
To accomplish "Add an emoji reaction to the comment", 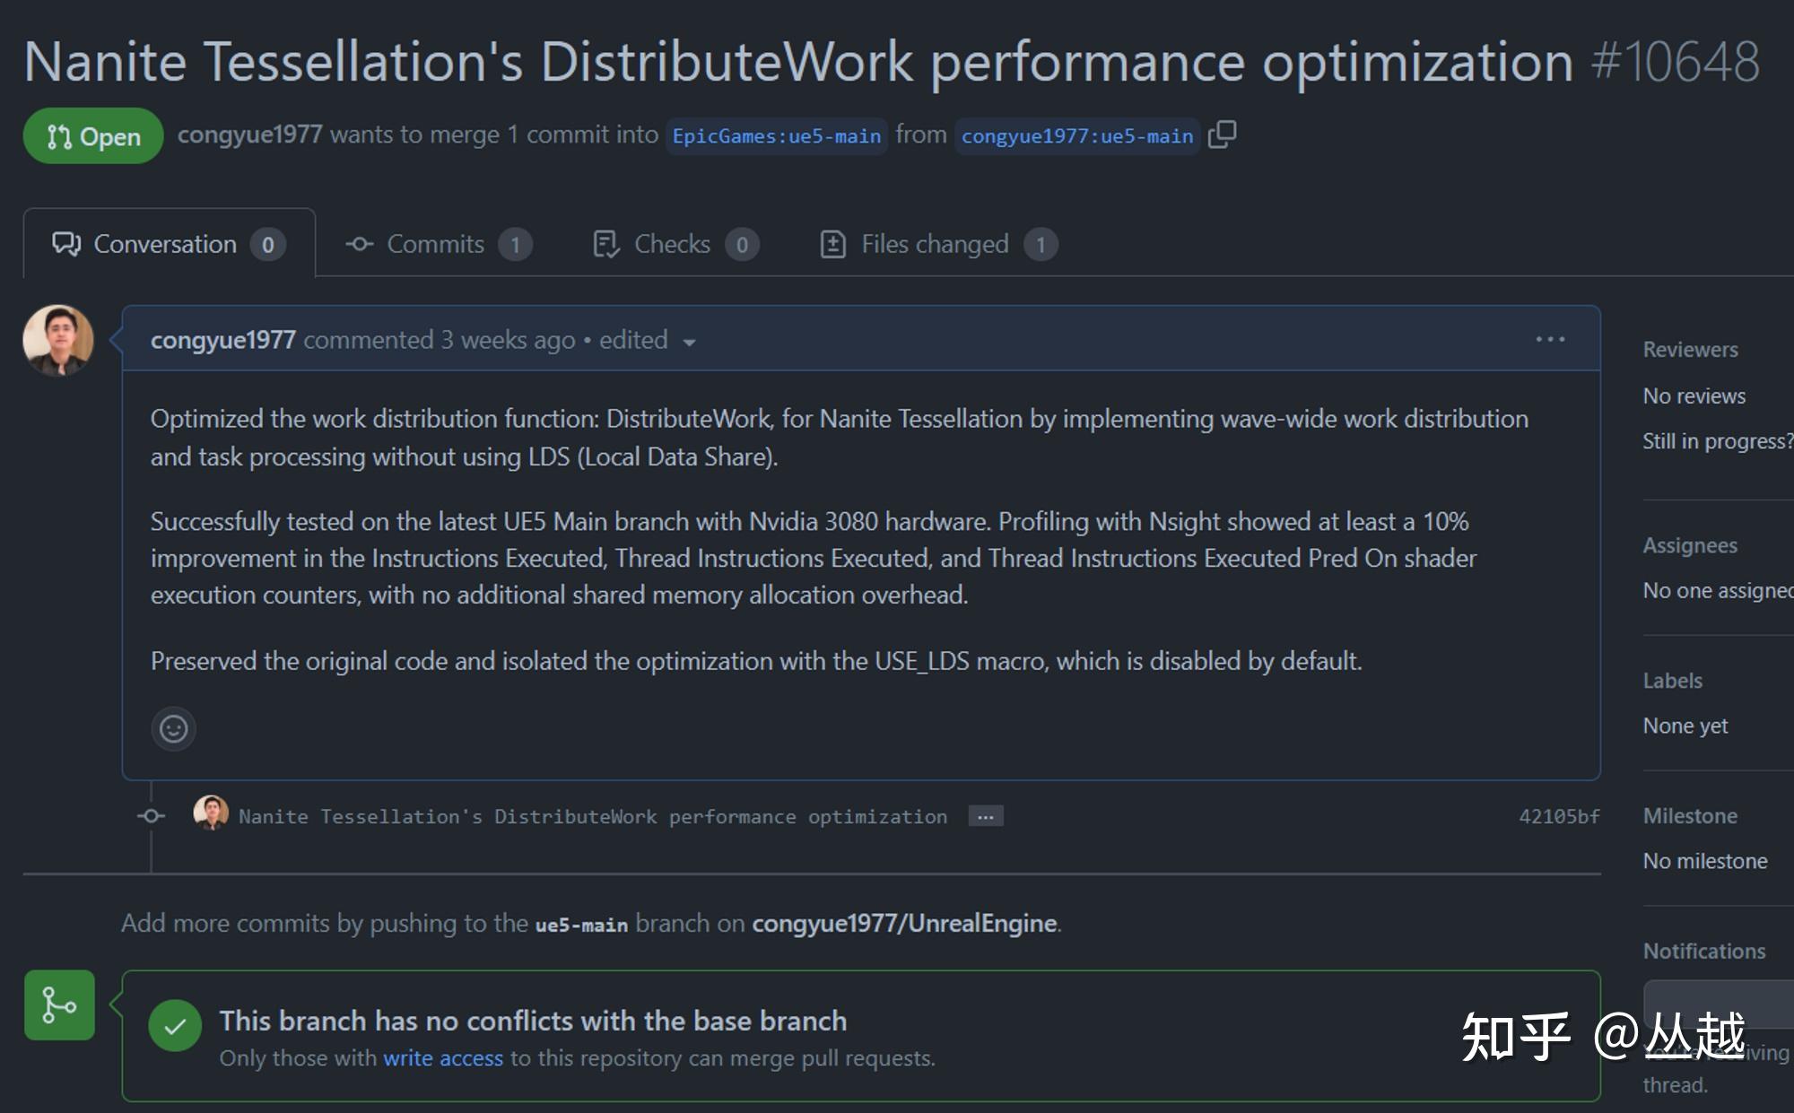I will pyautogui.click(x=173, y=728).
